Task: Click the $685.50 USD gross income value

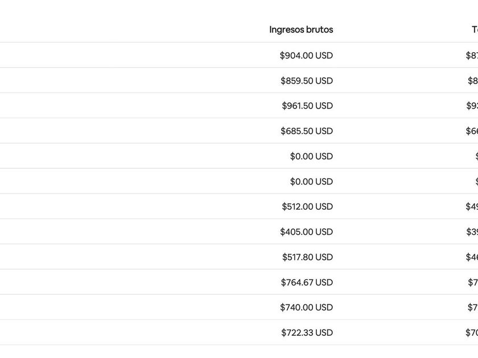Action: point(307,131)
